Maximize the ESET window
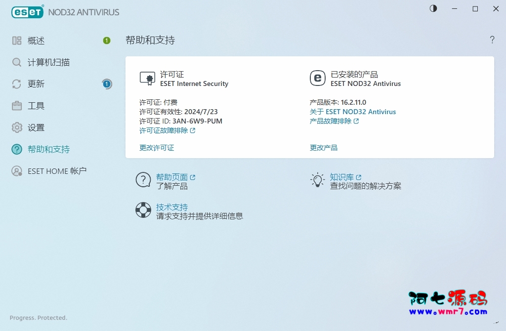This screenshot has width=506, height=331. (x=475, y=9)
